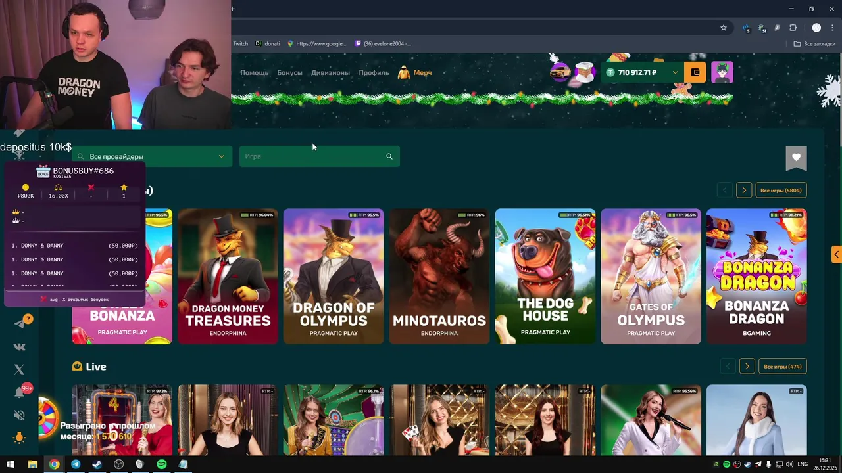Open the Dragon of Olympus game

[x=334, y=277]
